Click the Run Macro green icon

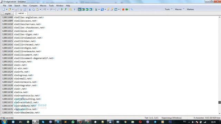pyautogui.click(x=127, y=9)
